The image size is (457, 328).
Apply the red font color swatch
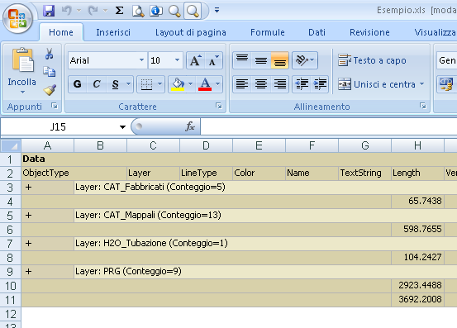click(x=205, y=84)
